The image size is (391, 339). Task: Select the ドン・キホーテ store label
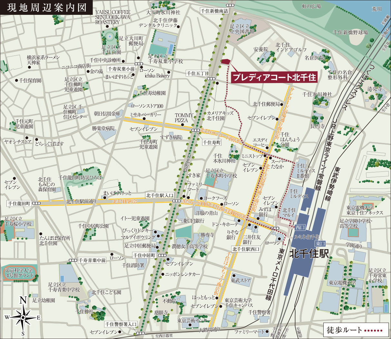pyautogui.click(x=225, y=224)
